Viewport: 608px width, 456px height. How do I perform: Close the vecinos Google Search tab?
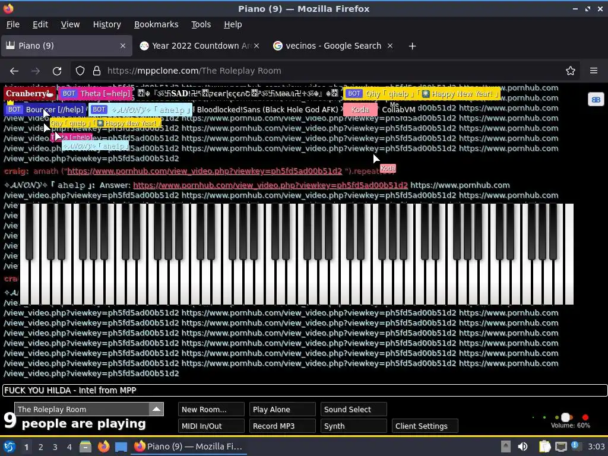390,46
